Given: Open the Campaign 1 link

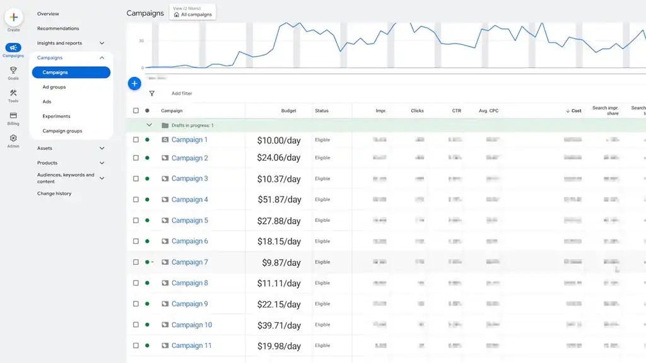Looking at the screenshot, I should [189, 139].
